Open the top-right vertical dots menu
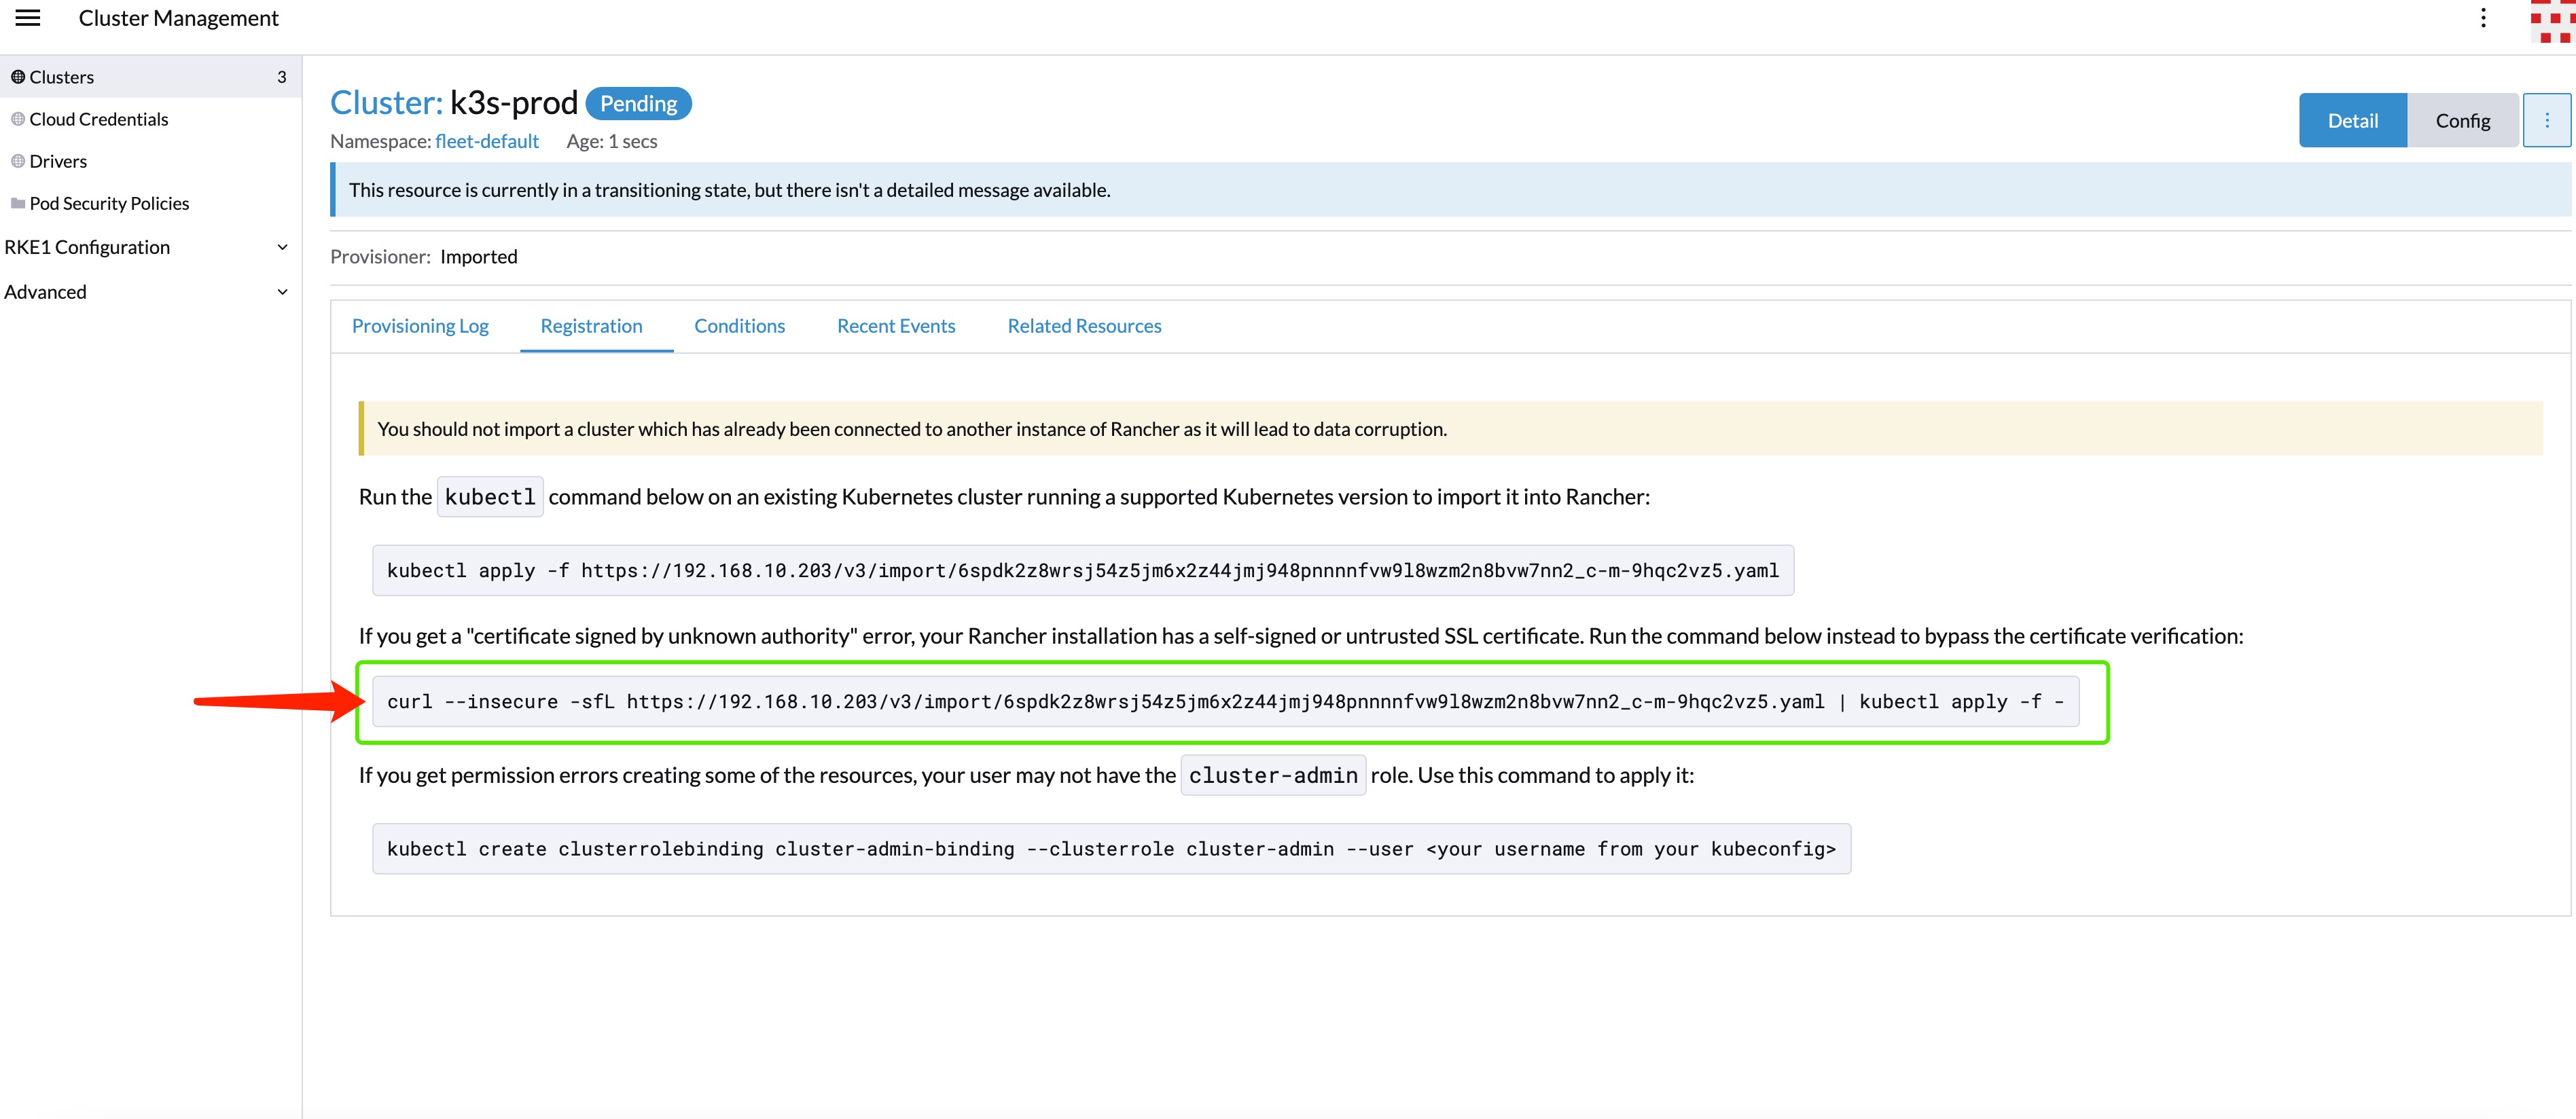Viewport: 2576px width, 1119px height. 2483,18
